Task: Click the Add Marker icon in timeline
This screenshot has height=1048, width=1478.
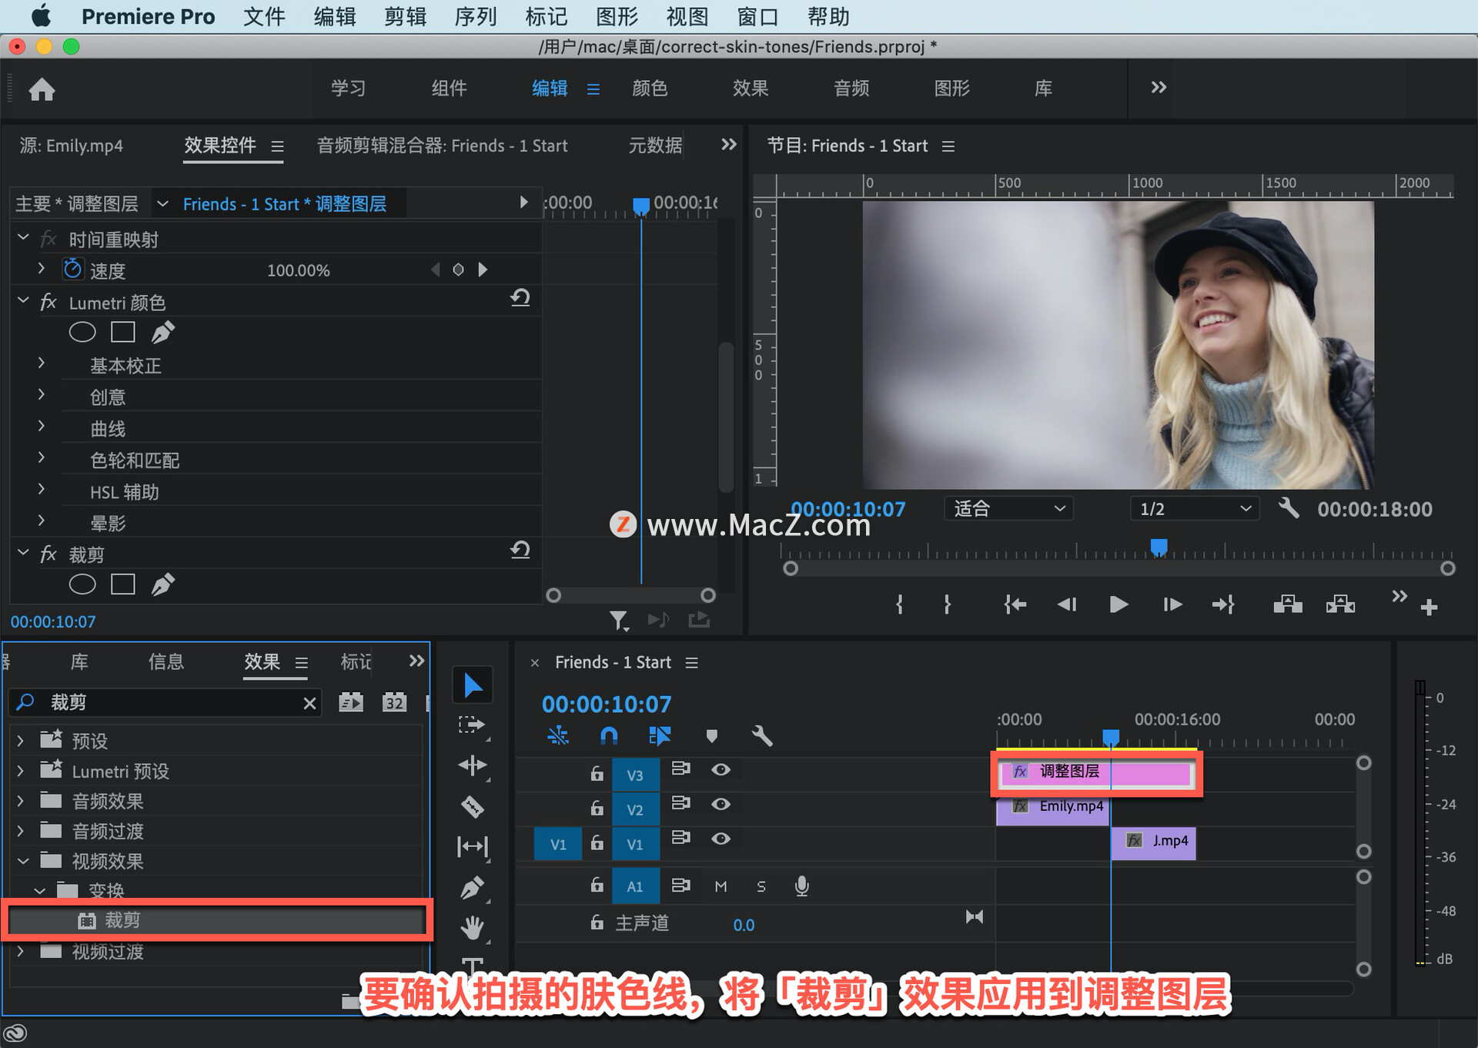Action: pos(711,736)
